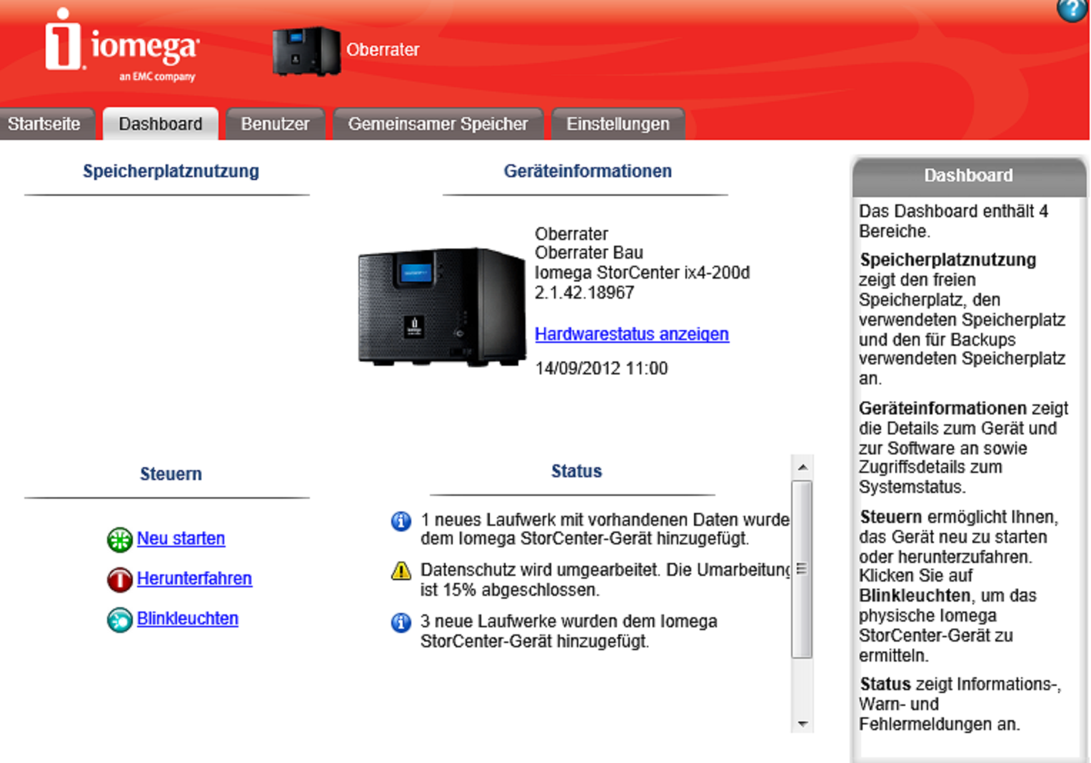Viewport: 1091px width, 763px height.
Task: Click the Status list scroll-down arrow
Action: (803, 724)
